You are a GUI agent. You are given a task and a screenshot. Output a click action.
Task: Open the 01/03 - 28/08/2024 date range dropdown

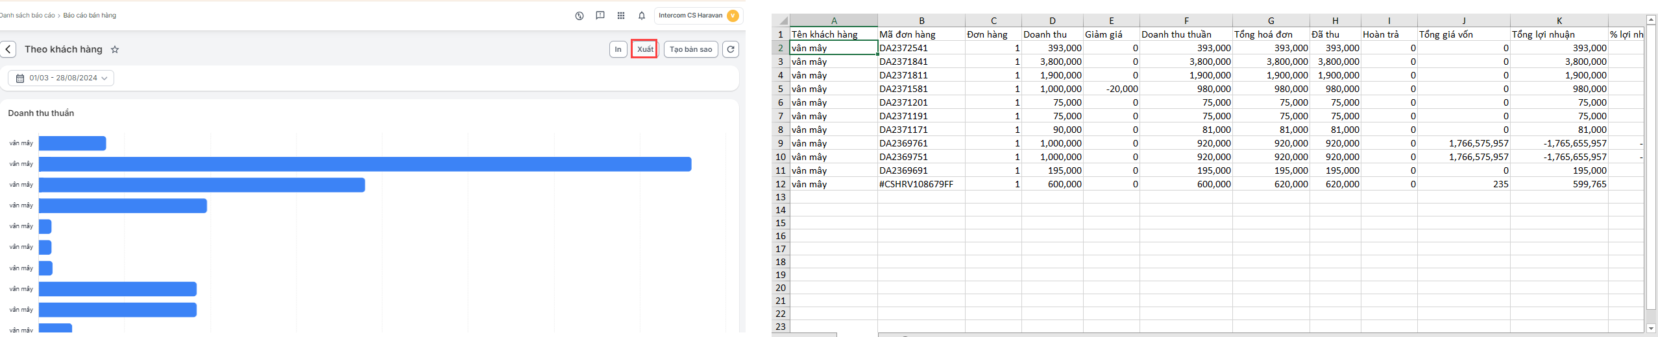62,78
